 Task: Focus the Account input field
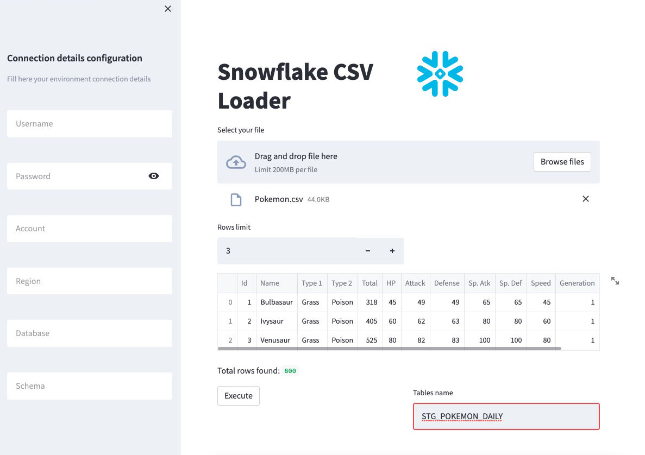[x=90, y=229]
